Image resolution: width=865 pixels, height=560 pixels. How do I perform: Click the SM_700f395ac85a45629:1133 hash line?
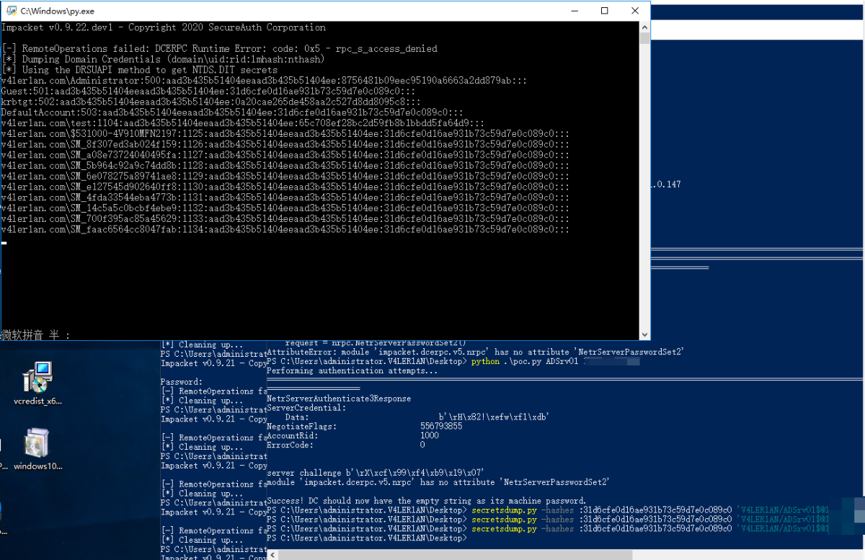tap(285, 218)
